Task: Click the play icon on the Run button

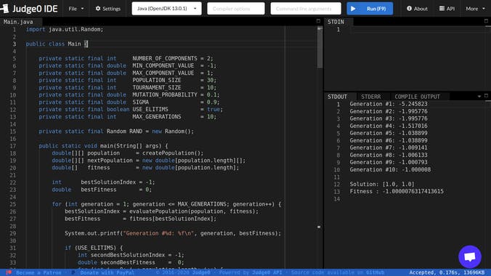Action: tap(353, 9)
